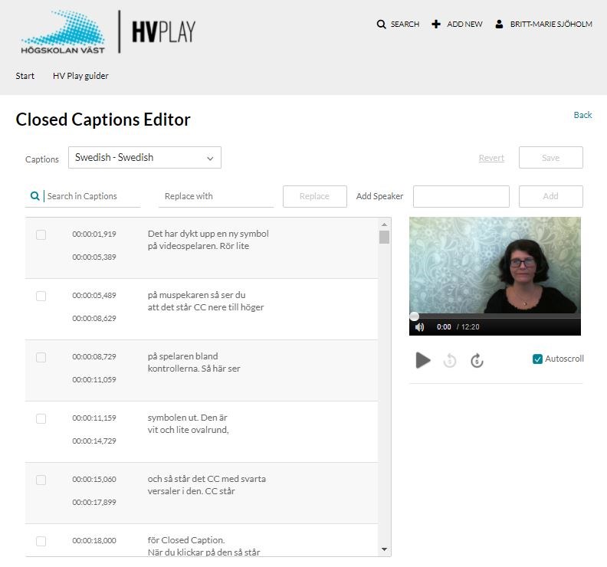The image size is (607, 567).
Task: Click the Add New plus icon
Action: coord(436,25)
